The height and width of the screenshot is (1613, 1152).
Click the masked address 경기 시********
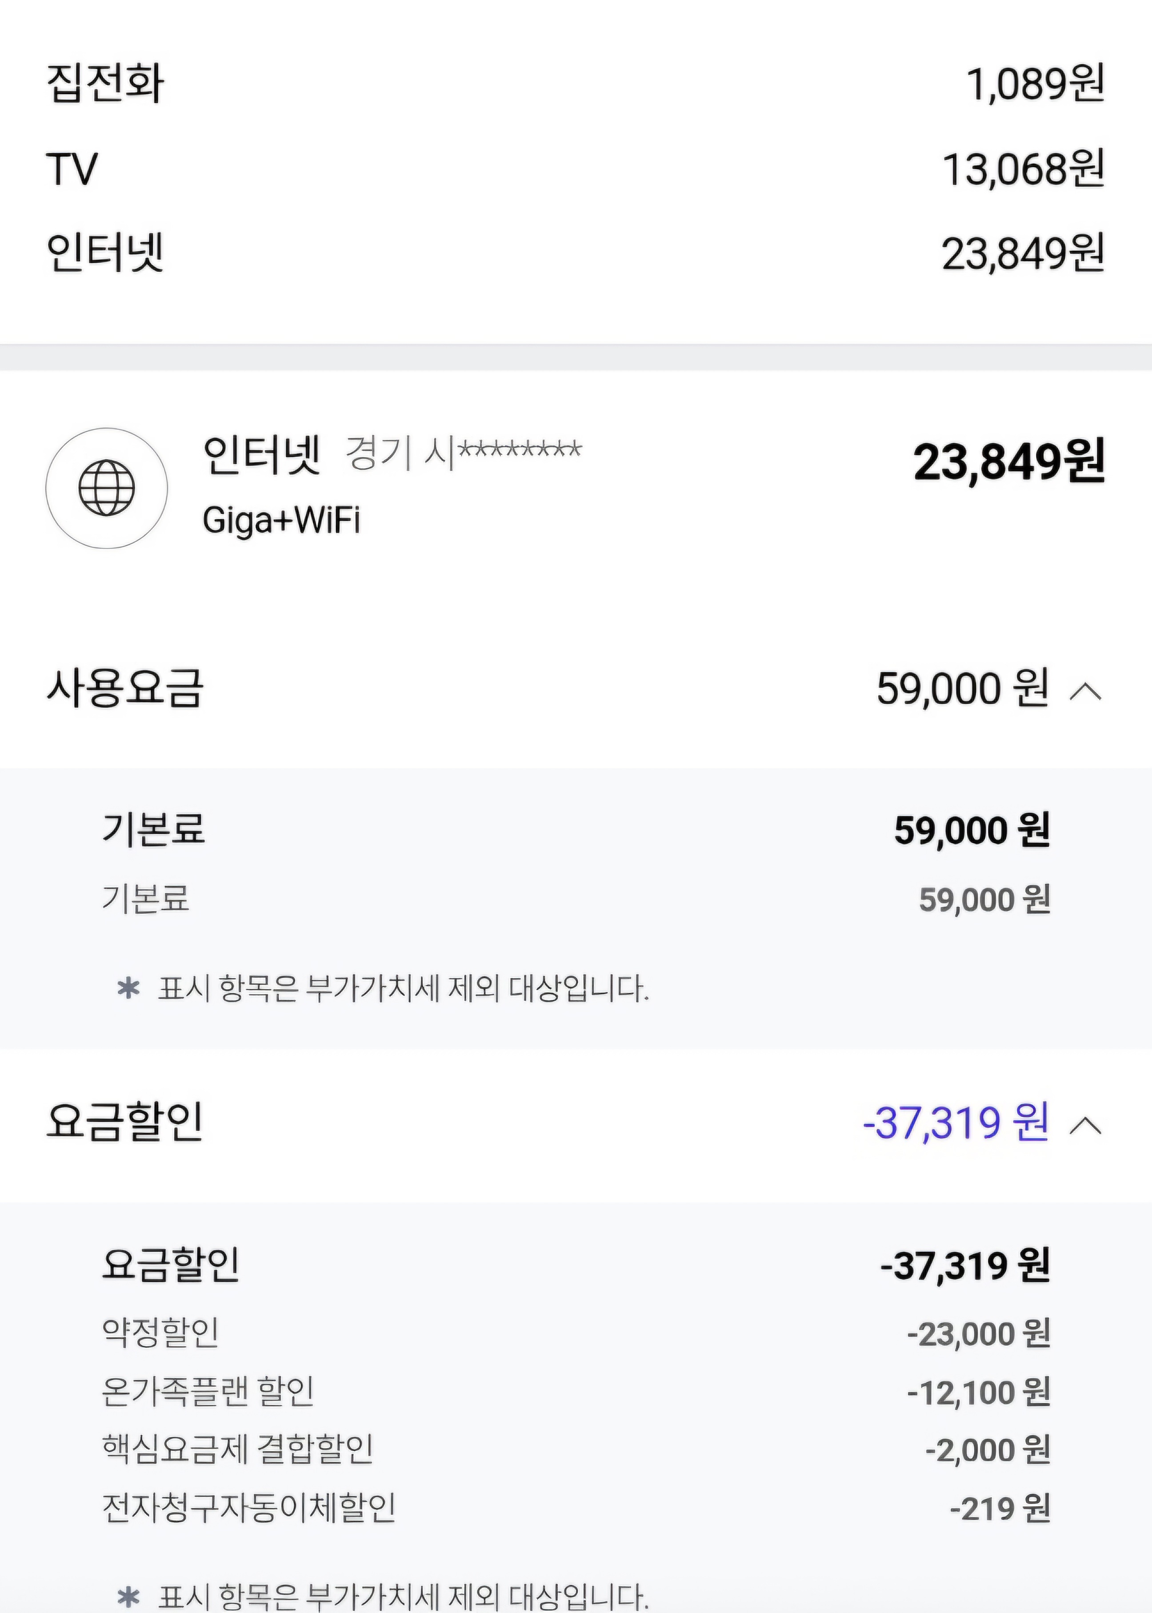(463, 452)
